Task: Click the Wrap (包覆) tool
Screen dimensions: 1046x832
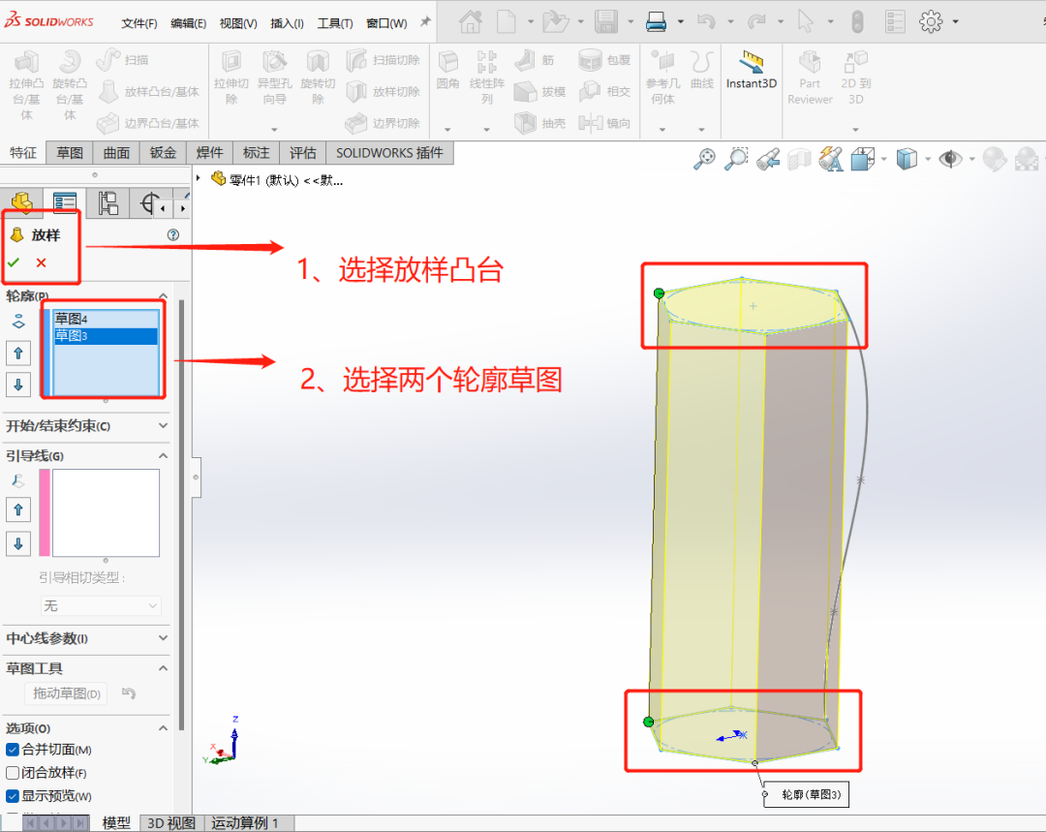Action: coord(604,60)
